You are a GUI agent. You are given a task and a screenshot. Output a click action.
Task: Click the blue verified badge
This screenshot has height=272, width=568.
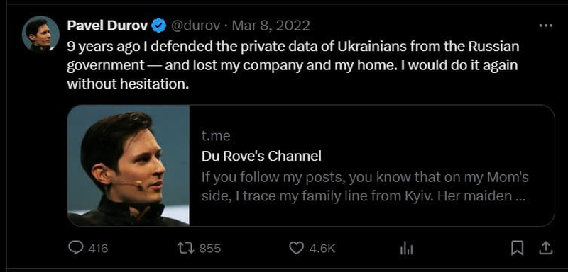[x=158, y=25]
